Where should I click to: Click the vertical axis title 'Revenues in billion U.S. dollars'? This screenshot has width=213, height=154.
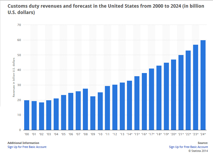[14, 78]
